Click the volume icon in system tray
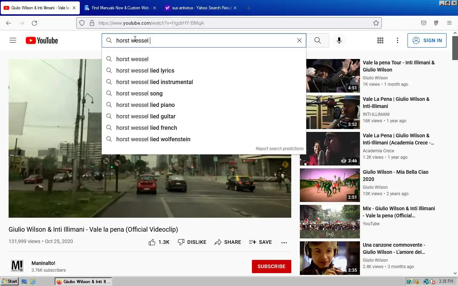 click(x=432, y=281)
